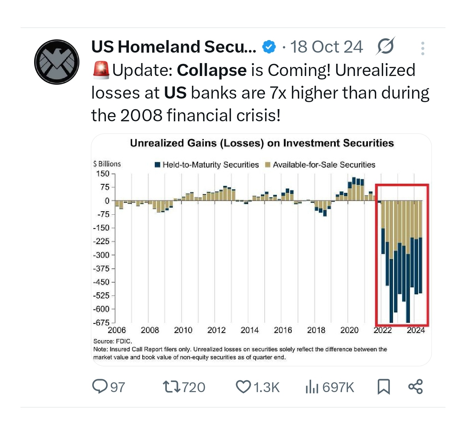The width and height of the screenshot is (466, 436).
Task: Open the unrealized losses chart image
Action: (261, 249)
